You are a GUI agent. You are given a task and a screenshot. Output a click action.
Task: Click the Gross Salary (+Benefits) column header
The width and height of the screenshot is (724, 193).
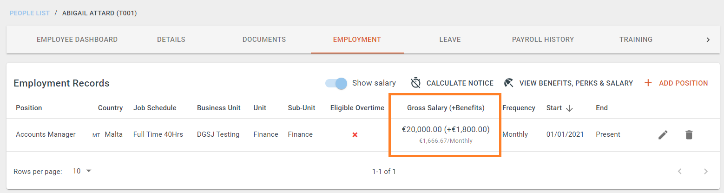click(x=446, y=108)
